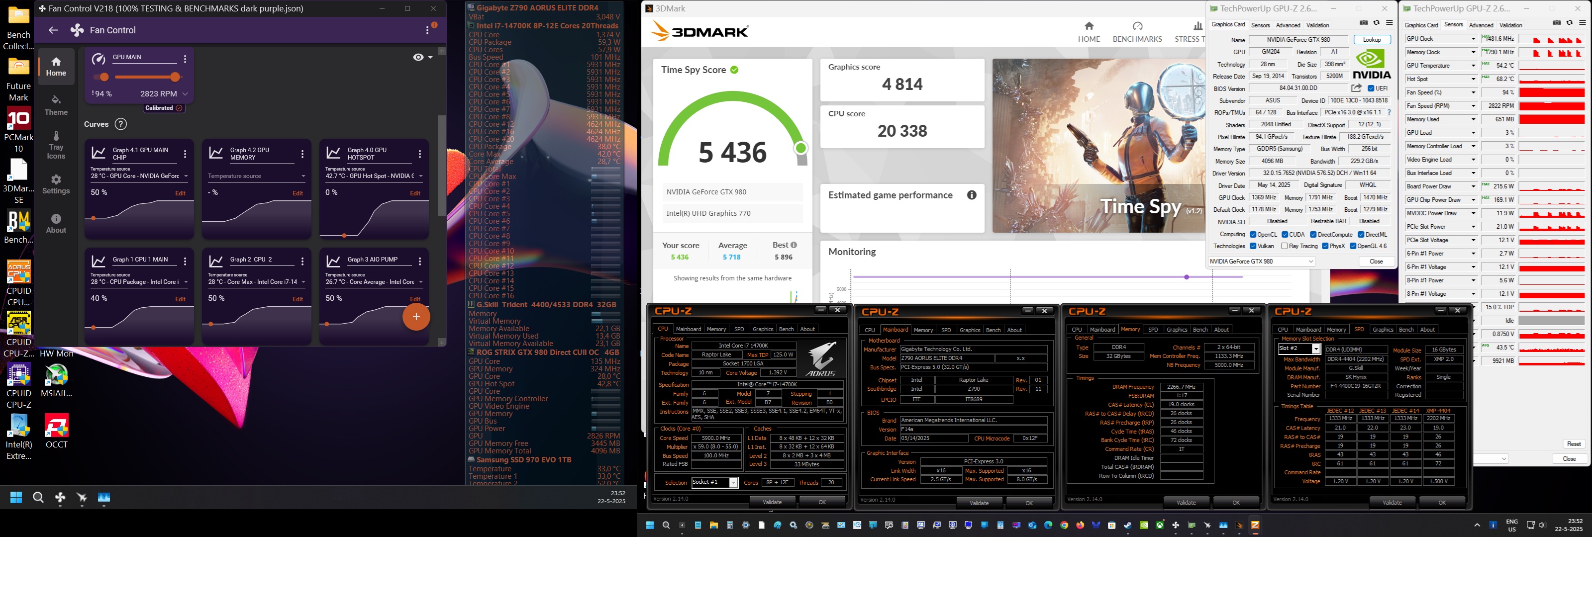
Task: Toggle the OpenCL checkbox in GPU-Z
Action: pyautogui.click(x=1253, y=235)
